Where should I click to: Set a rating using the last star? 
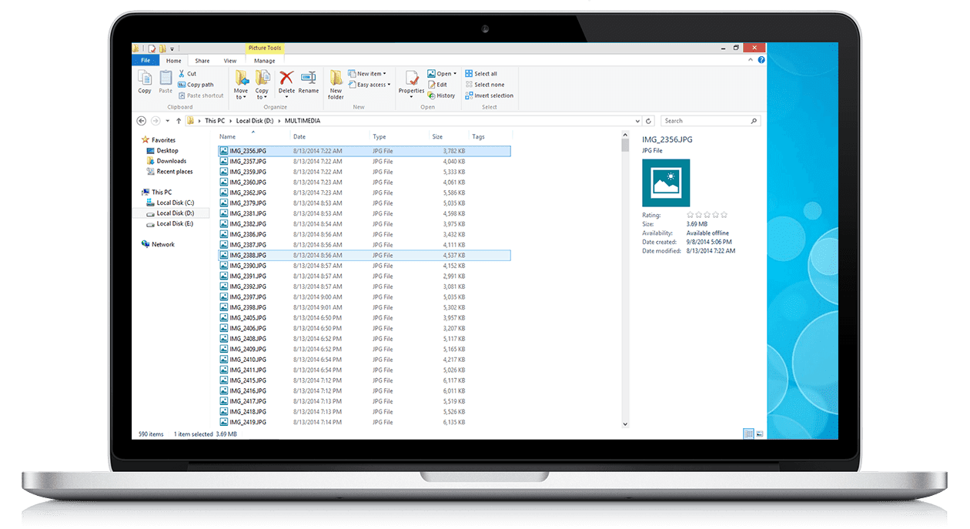[724, 215]
